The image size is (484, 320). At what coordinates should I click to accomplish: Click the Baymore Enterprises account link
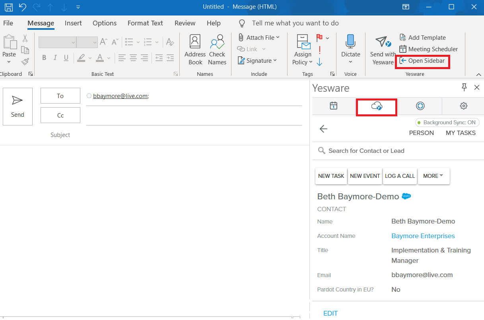[423, 236]
